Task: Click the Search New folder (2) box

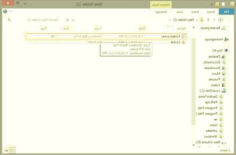Action: (x=42, y=20)
